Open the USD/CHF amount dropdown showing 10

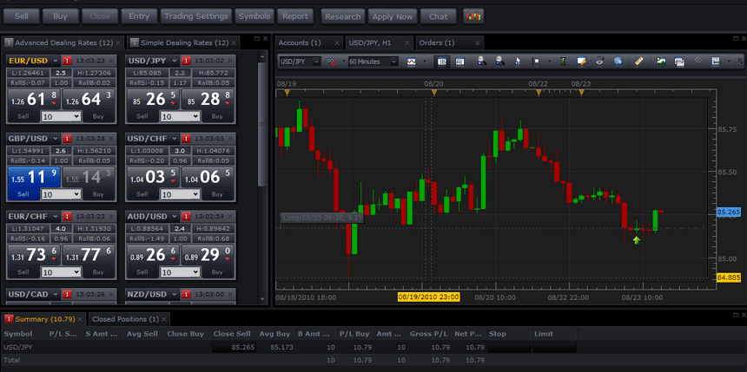(x=180, y=194)
